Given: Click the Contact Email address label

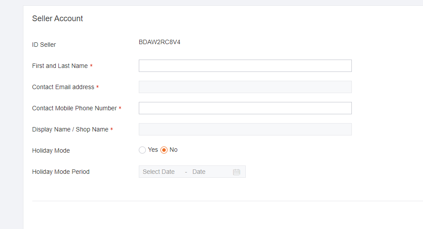Looking at the screenshot, I should [x=63, y=87].
